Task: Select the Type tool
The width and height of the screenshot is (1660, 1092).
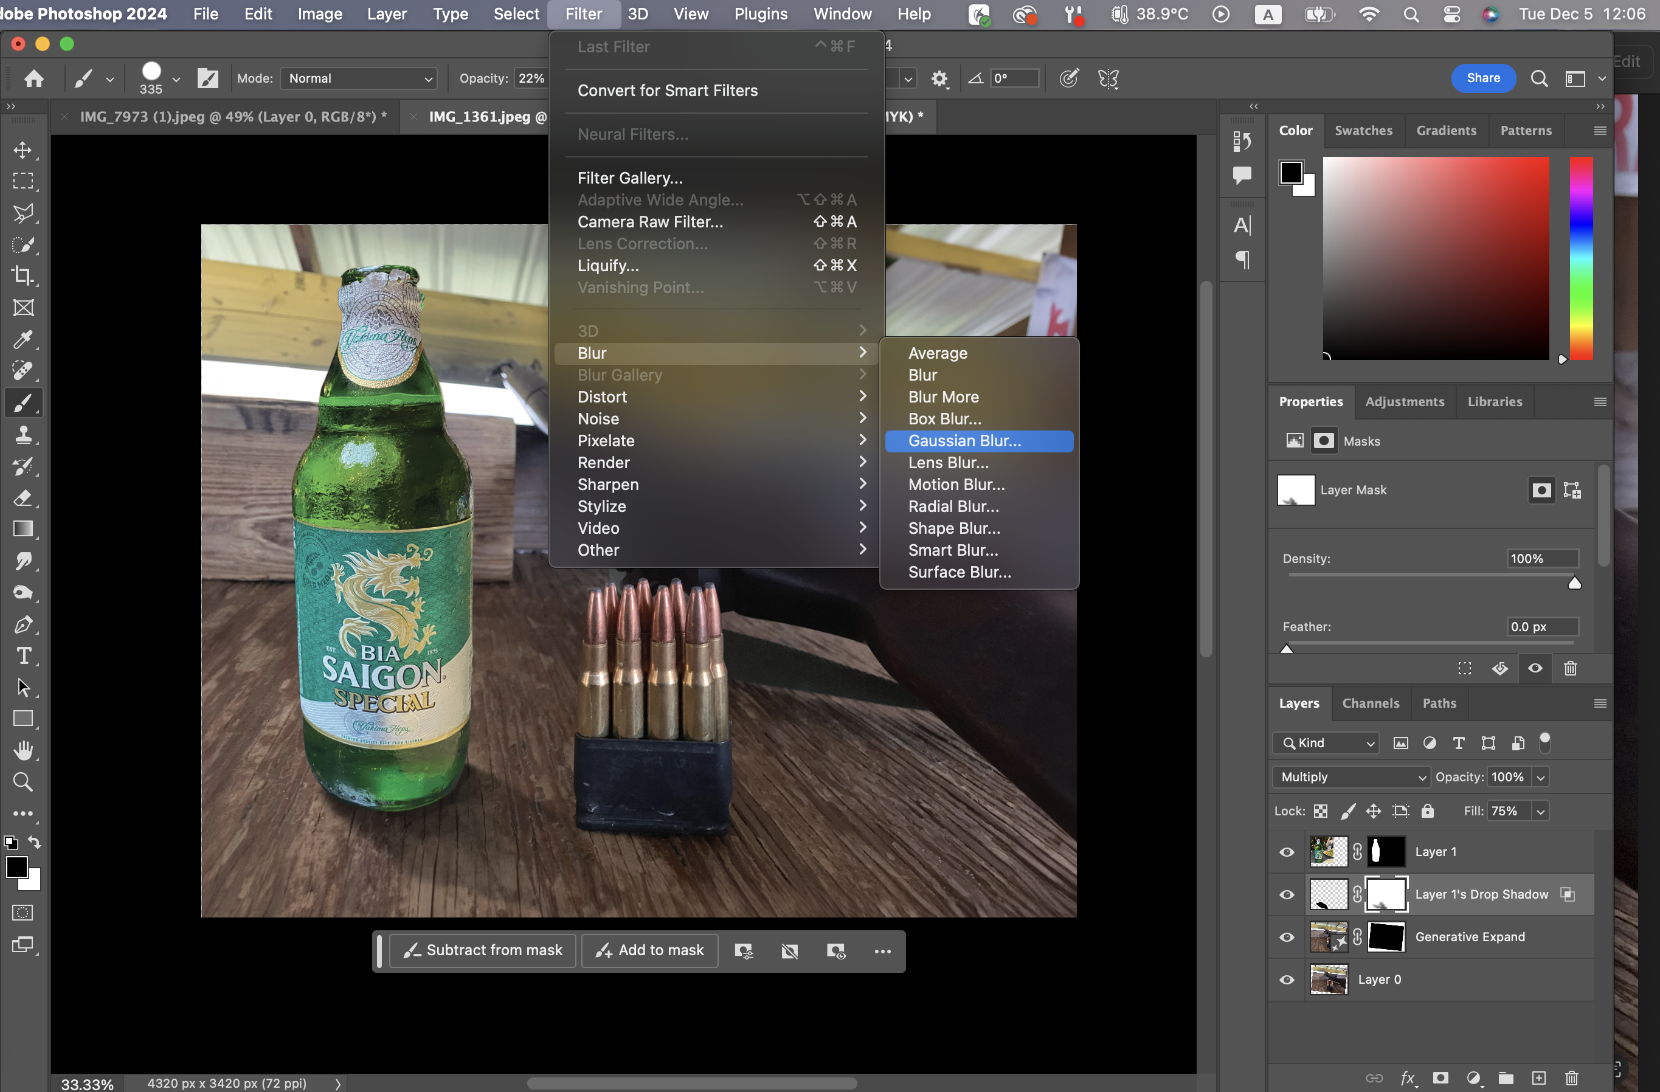Action: point(23,656)
